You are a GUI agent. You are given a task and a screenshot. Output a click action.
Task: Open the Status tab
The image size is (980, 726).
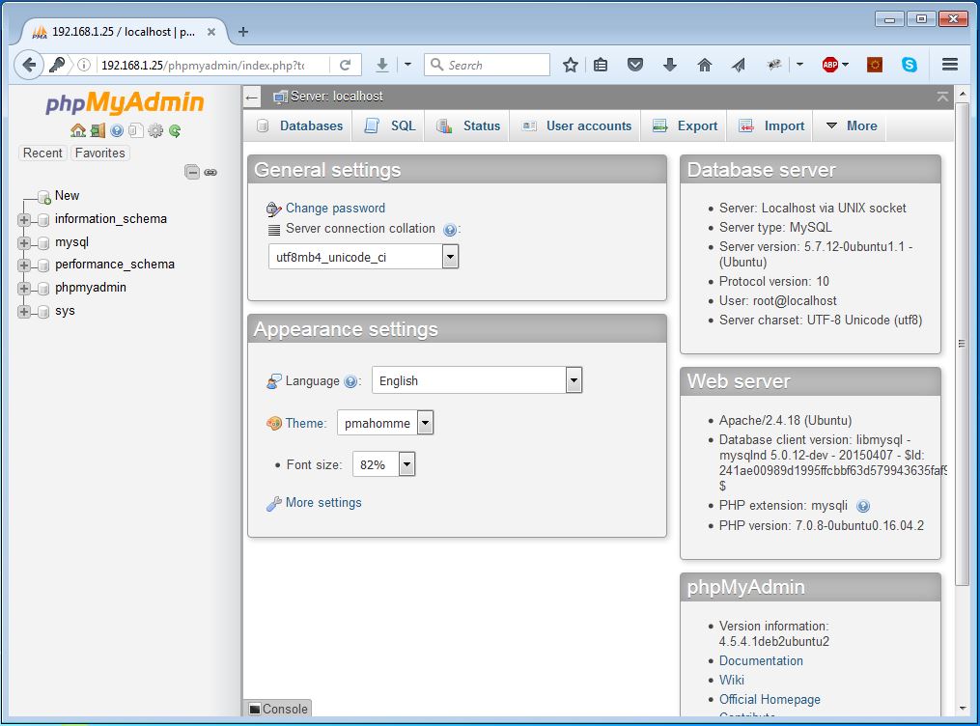pyautogui.click(x=468, y=126)
